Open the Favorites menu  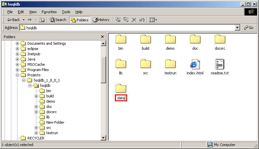point(49,12)
